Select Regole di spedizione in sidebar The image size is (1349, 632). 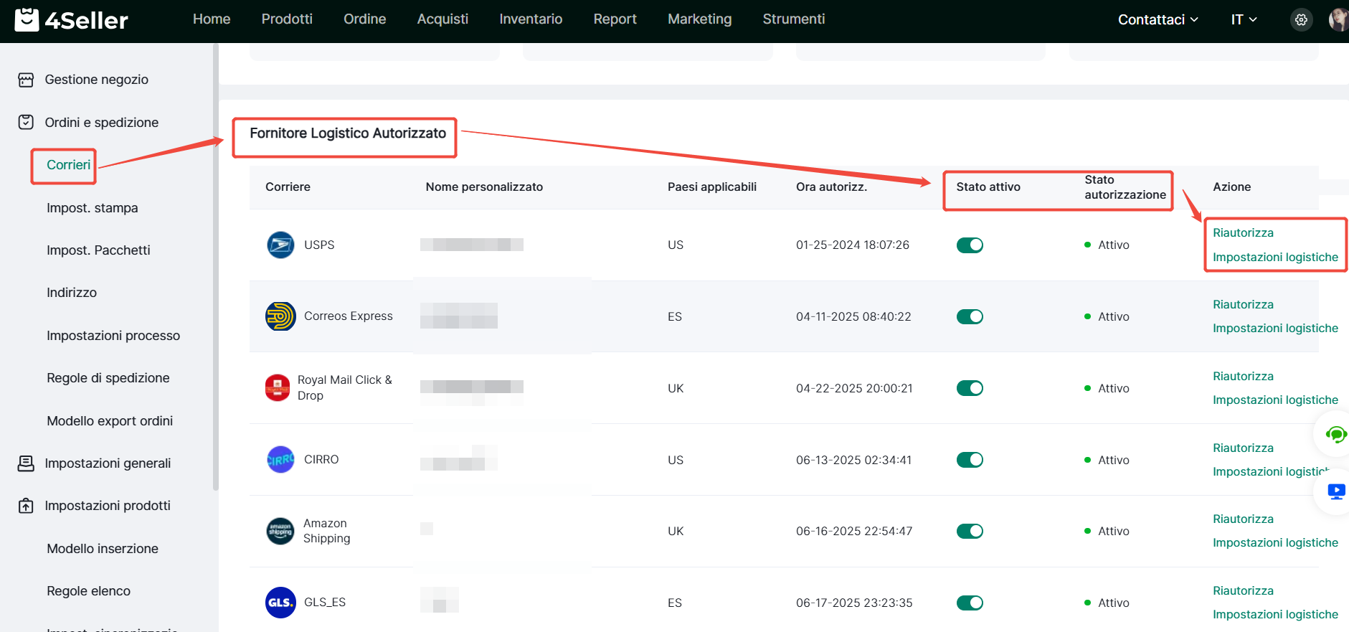108,378
